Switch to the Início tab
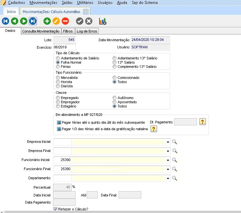Image resolution: width=241 pixels, height=213 pixels. tap(11, 12)
